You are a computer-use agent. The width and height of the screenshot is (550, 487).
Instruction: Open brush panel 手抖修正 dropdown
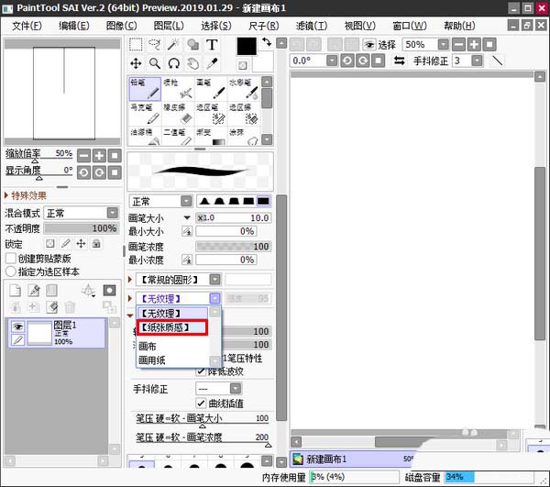point(236,389)
